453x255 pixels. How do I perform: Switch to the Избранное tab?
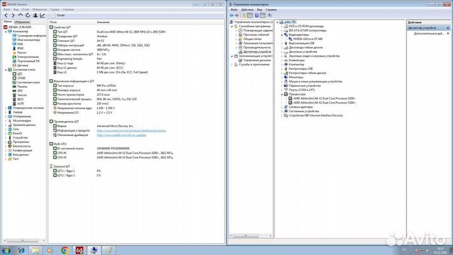tap(23, 21)
